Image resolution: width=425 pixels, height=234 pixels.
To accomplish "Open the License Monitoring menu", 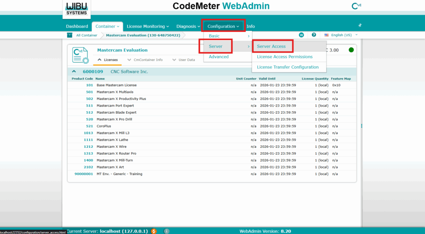I will point(147,27).
